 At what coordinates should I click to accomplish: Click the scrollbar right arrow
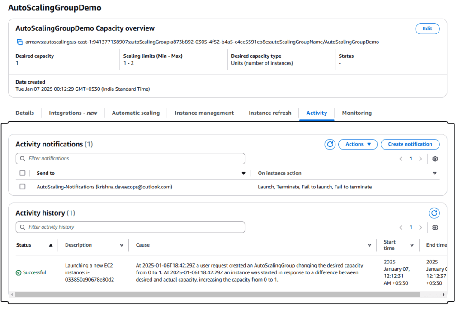443,295
